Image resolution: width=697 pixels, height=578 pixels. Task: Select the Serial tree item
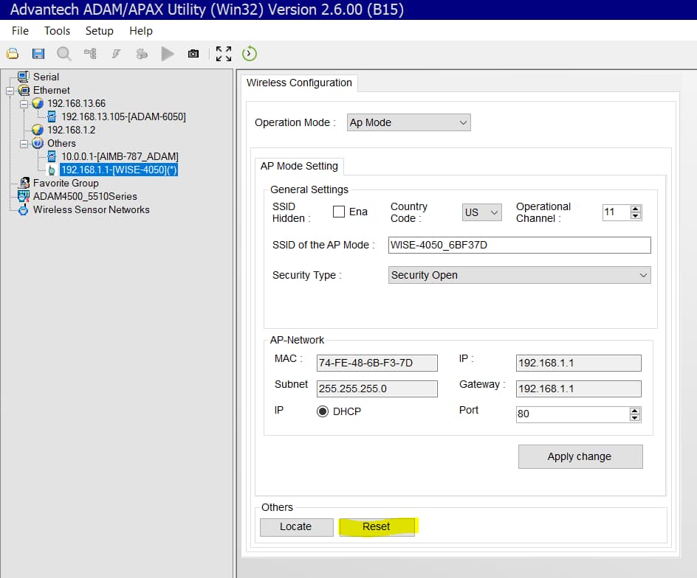pyautogui.click(x=46, y=77)
